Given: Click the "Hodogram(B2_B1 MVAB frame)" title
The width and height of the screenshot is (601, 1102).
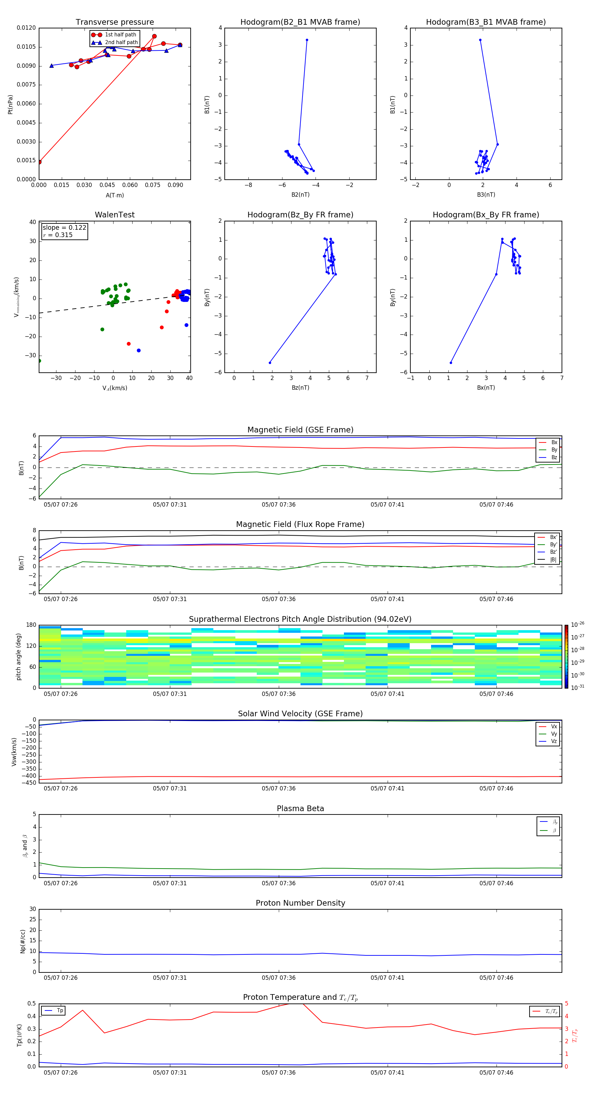Looking at the screenshot, I should (300, 22).
